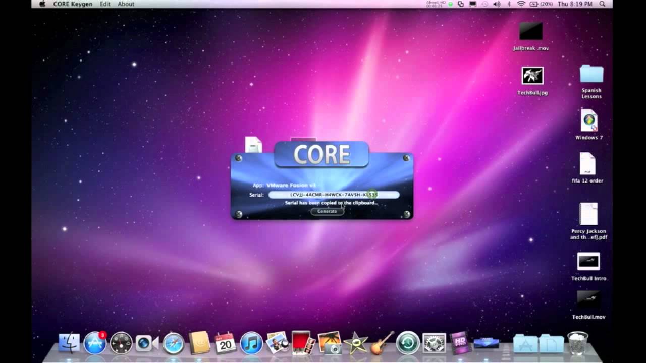The width and height of the screenshot is (646, 363).
Task: Click the volume speaker icon
Action: (497, 4)
